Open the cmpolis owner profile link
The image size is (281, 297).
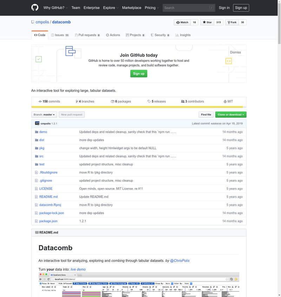click(42, 22)
